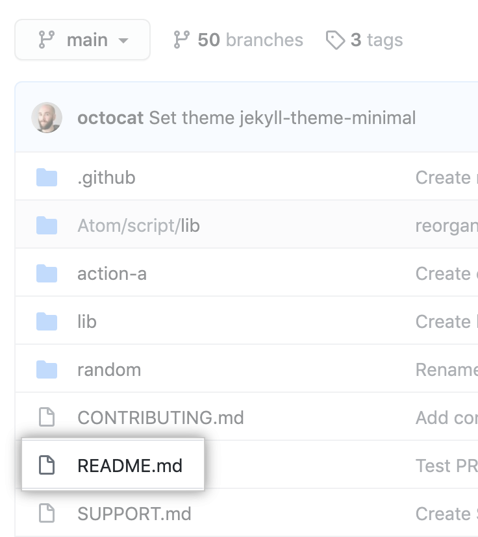
Task: Click the folder icon beside lib
Action: [47, 321]
